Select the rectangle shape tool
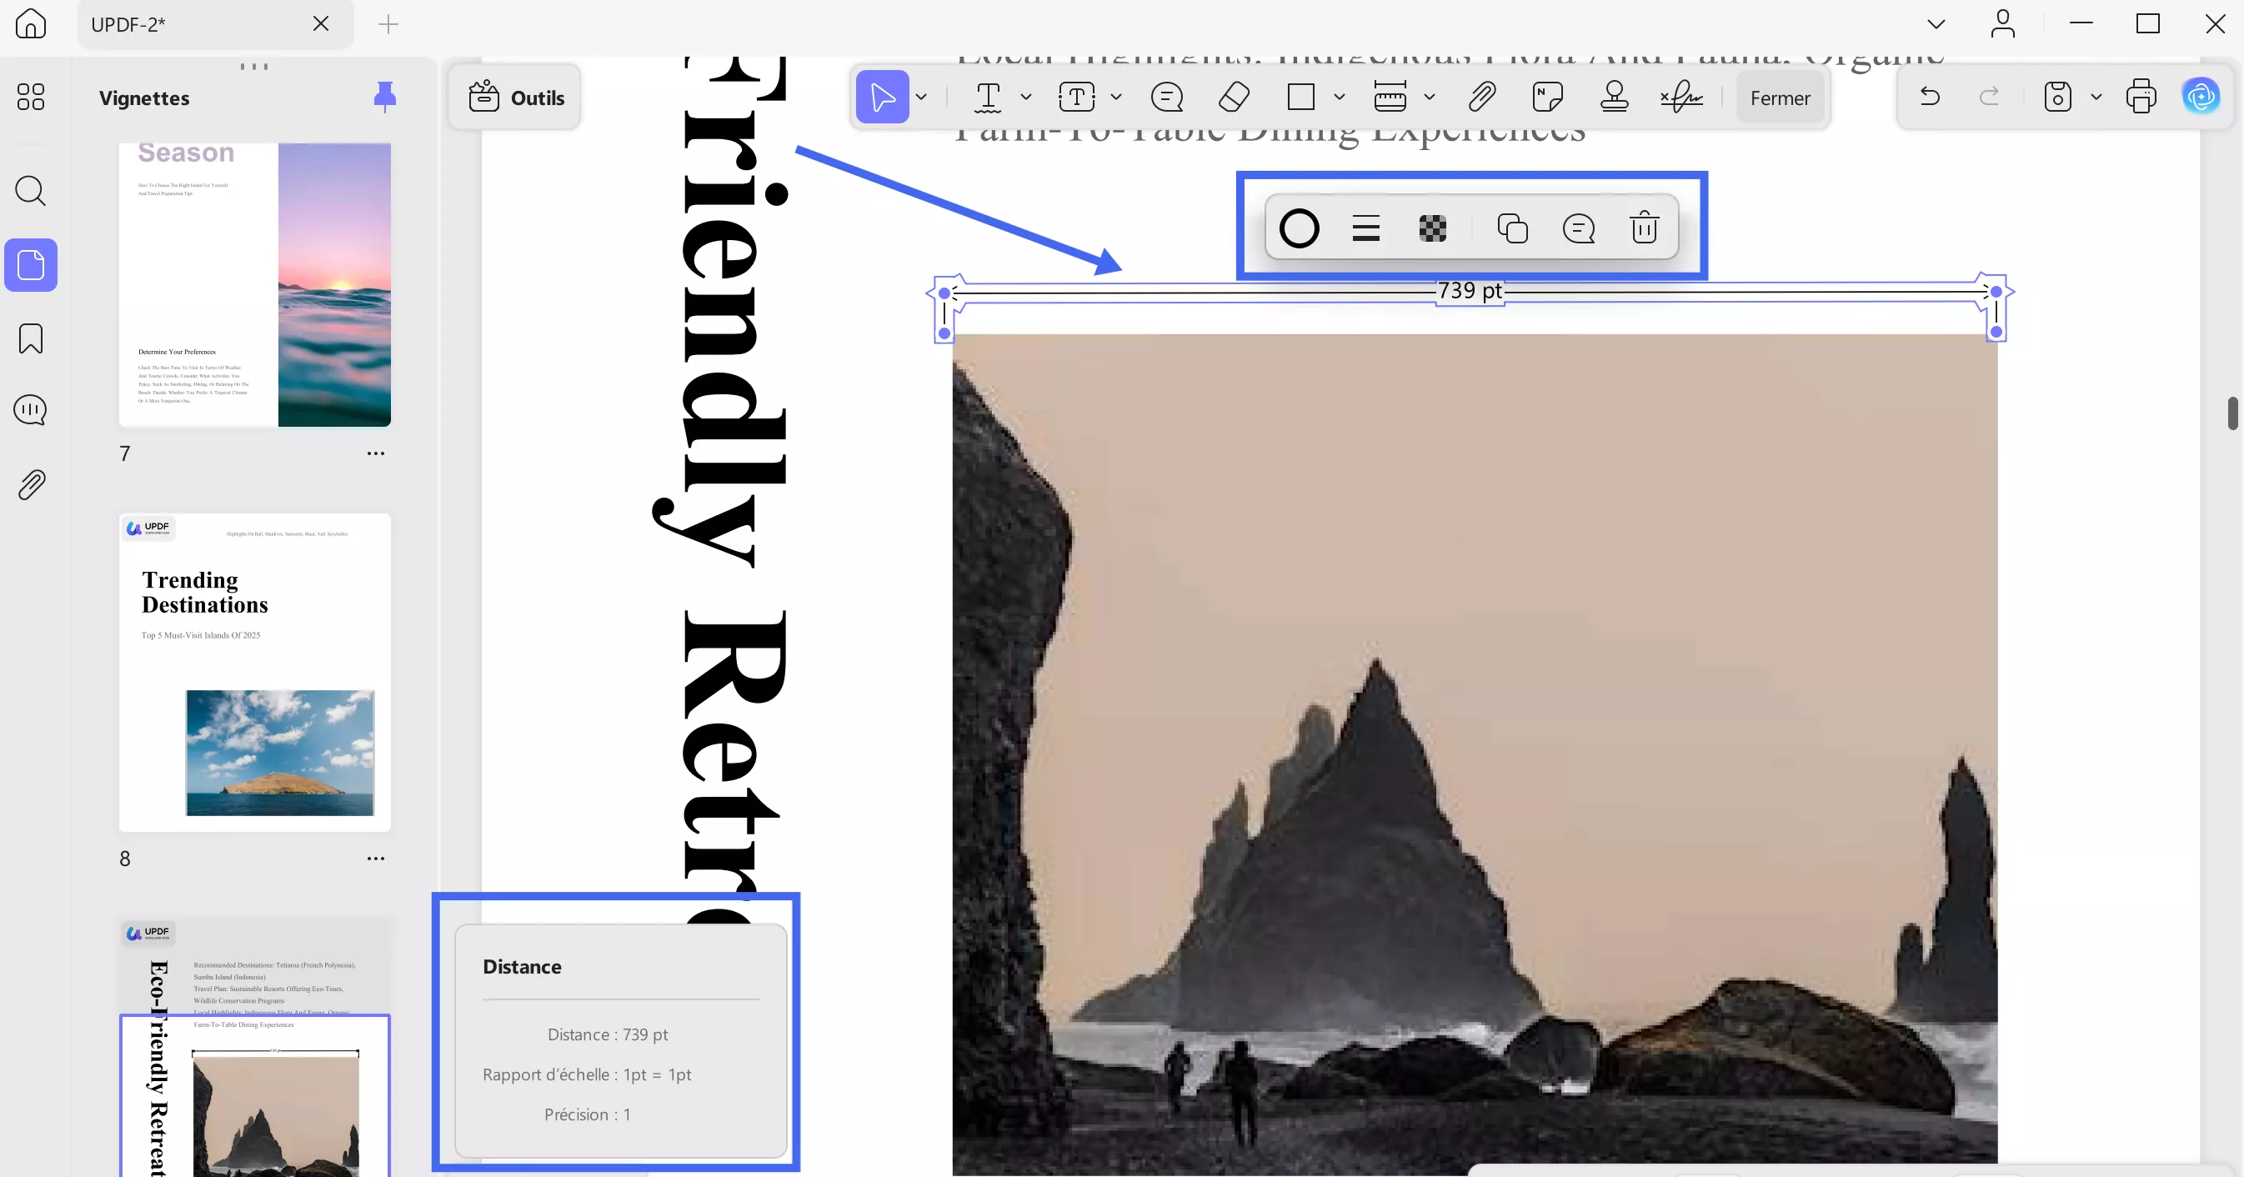This screenshot has width=2244, height=1177. tap(1300, 97)
